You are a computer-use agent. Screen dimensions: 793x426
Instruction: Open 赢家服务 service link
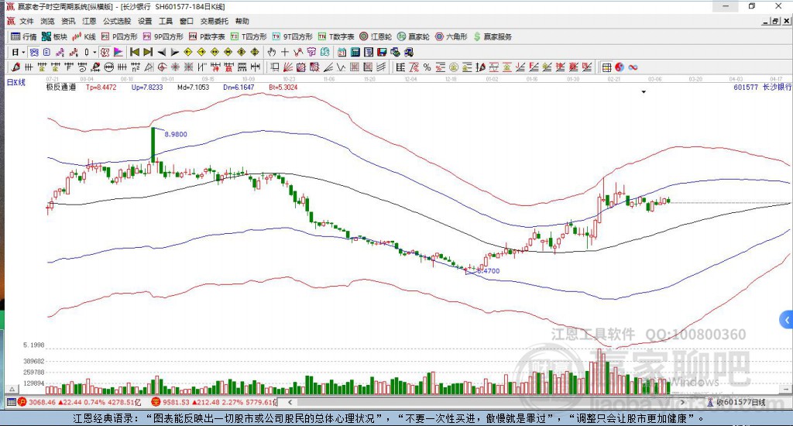pos(493,36)
